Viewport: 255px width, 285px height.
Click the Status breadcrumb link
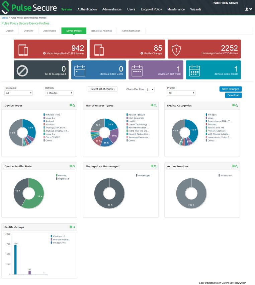tap(5, 18)
